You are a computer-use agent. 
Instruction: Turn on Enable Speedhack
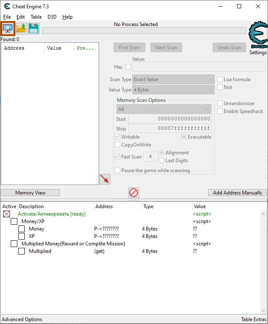(x=220, y=111)
